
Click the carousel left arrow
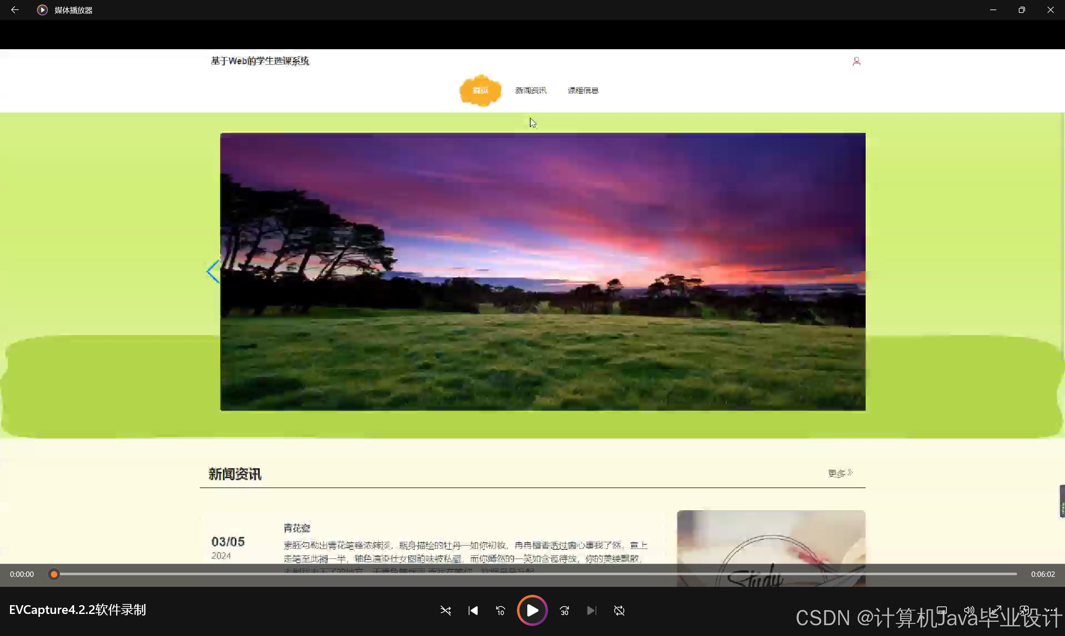[x=213, y=271]
